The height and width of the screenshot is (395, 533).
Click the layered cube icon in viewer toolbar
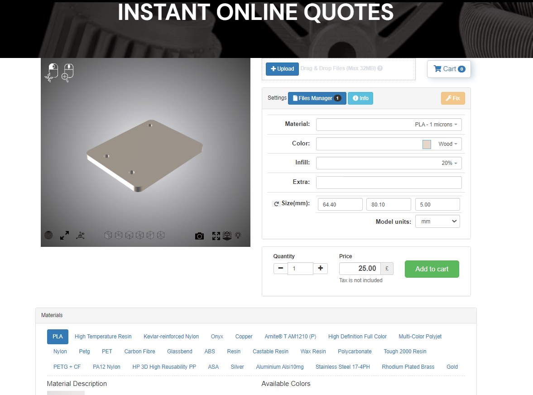[x=227, y=236]
